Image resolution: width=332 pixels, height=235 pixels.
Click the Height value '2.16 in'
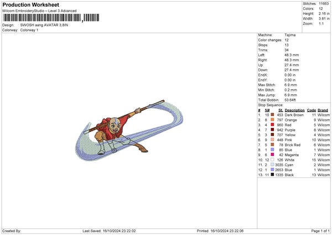click(324, 13)
